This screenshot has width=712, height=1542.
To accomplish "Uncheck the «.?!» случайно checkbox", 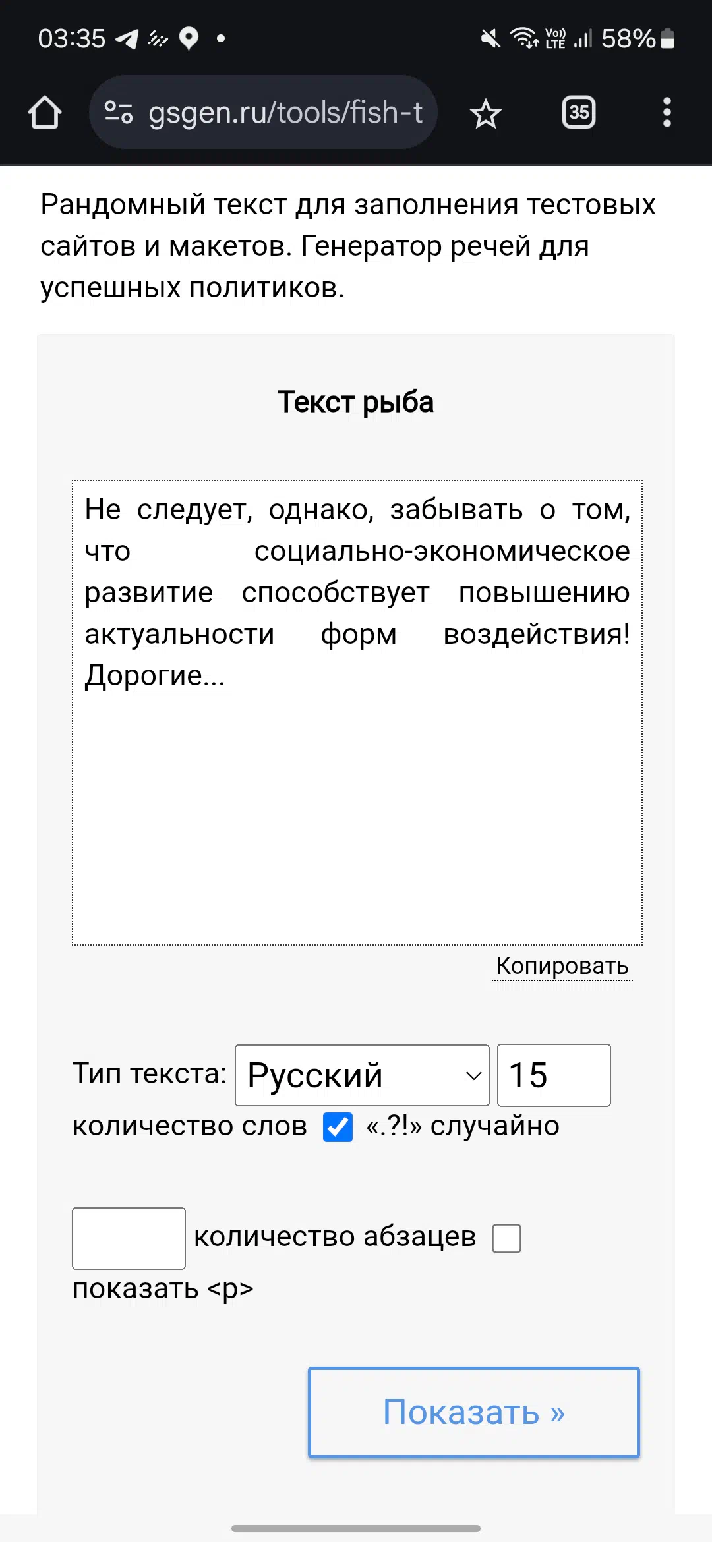I will [338, 1127].
